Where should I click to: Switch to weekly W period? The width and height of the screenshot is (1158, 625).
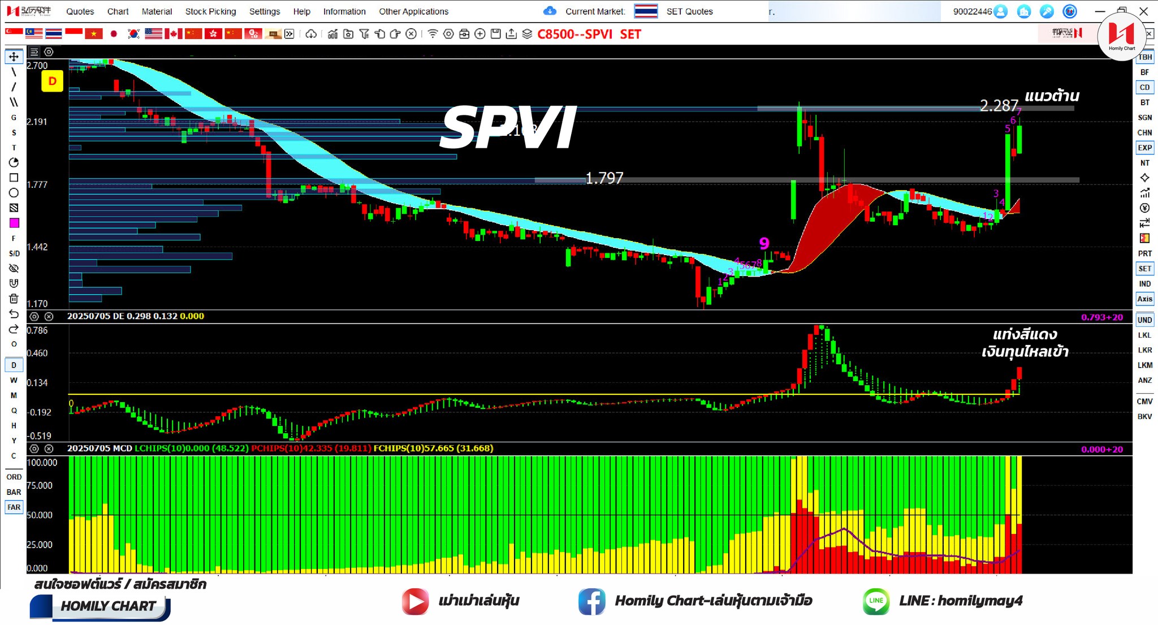point(14,380)
